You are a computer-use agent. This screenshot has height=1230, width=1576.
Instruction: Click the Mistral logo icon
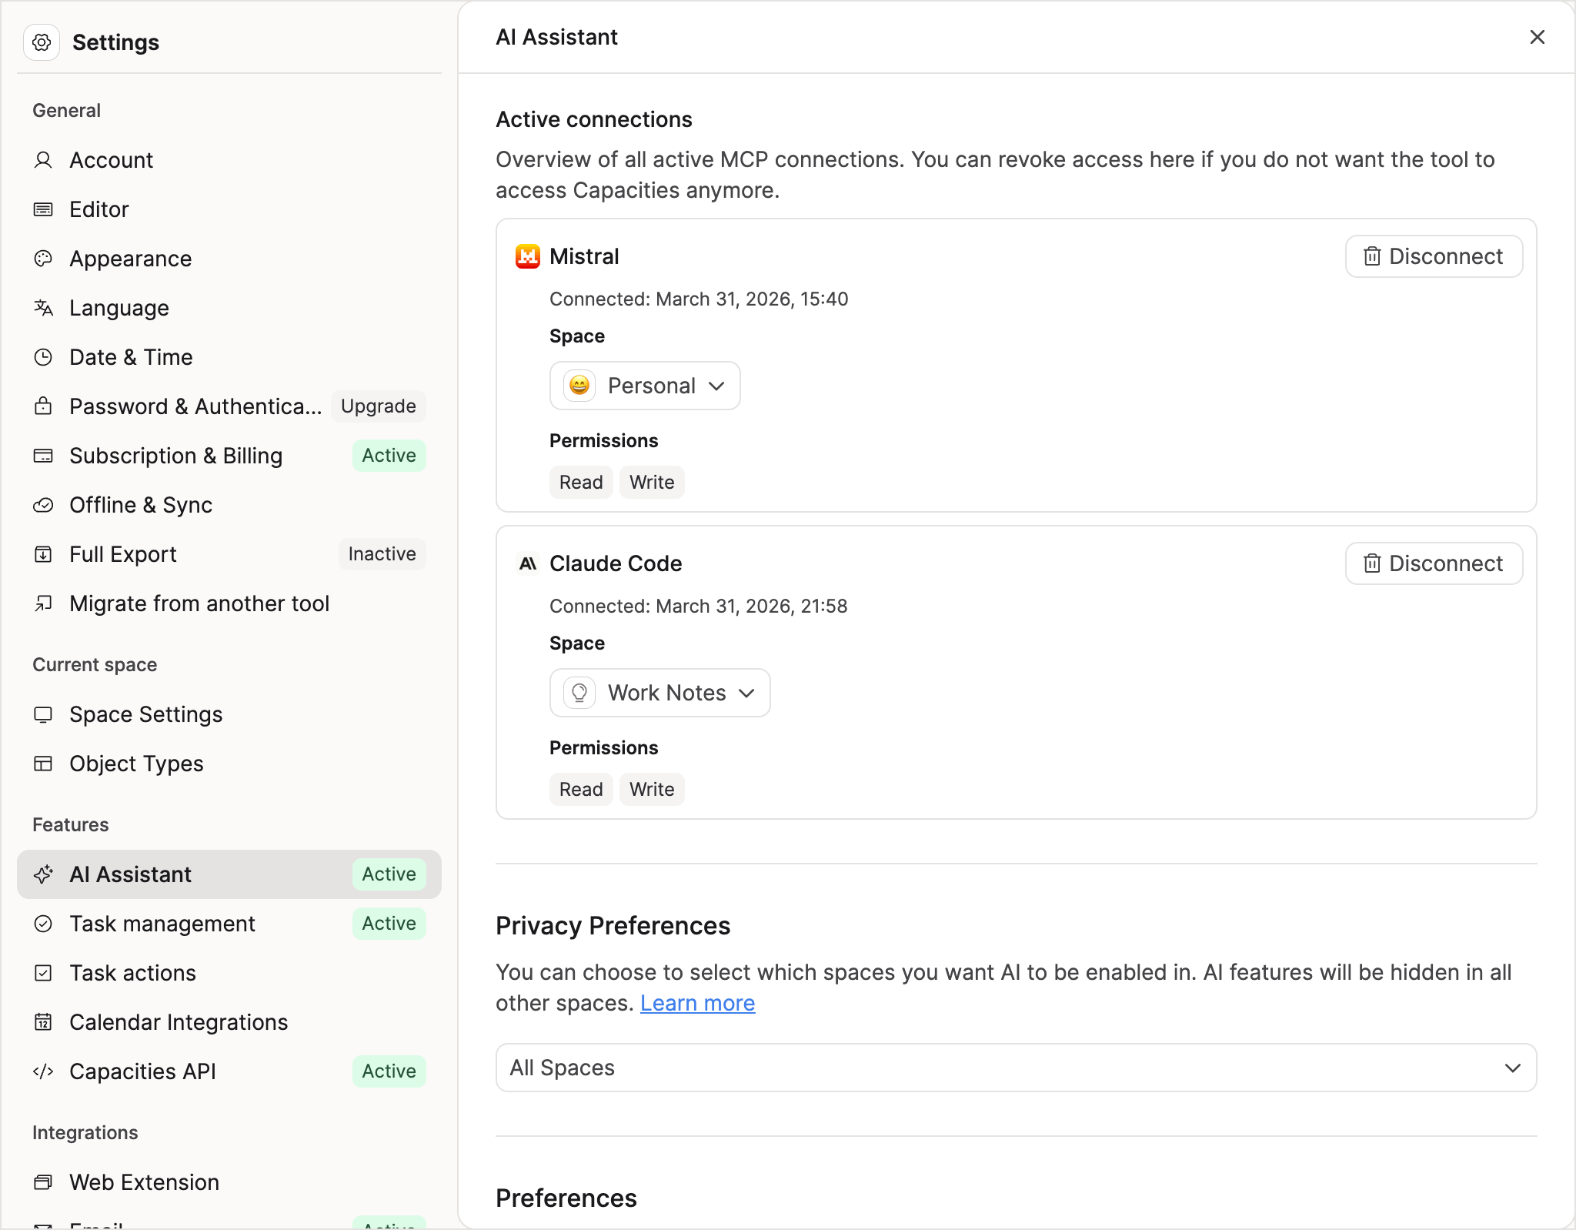pyautogui.click(x=527, y=256)
